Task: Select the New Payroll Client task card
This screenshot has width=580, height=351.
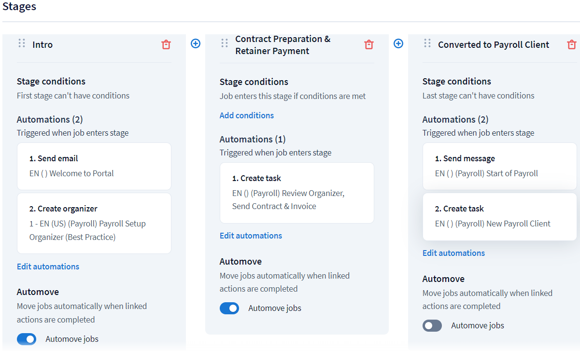Action: [x=499, y=216]
